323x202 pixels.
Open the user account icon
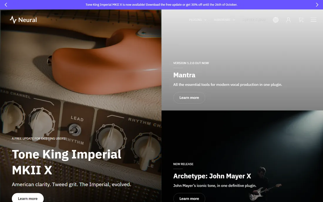pos(288,20)
